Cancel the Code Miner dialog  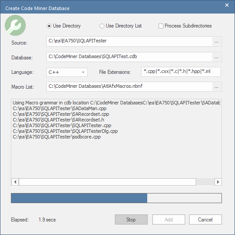pos(205,220)
